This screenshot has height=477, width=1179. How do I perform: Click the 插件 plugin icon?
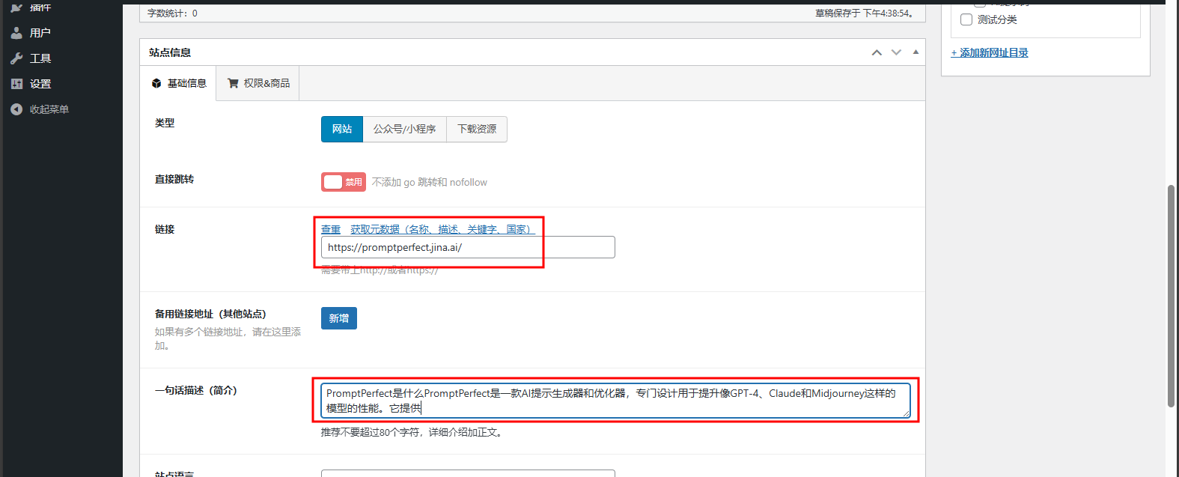(16, 7)
